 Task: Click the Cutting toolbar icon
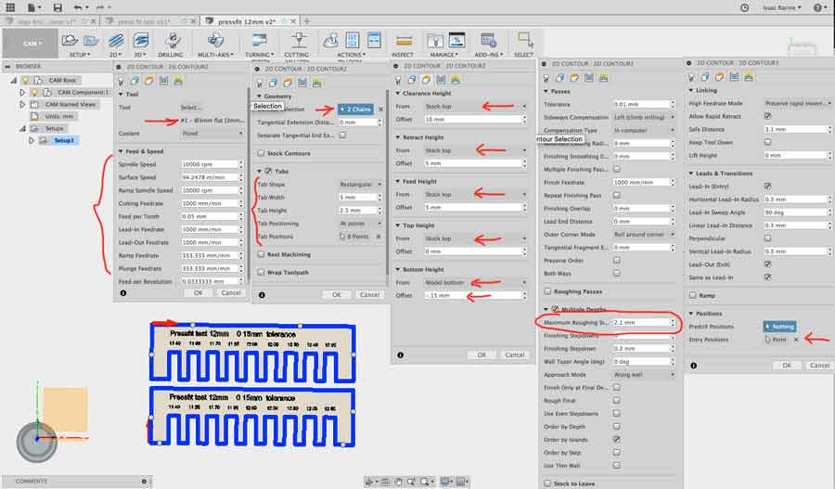(x=298, y=40)
